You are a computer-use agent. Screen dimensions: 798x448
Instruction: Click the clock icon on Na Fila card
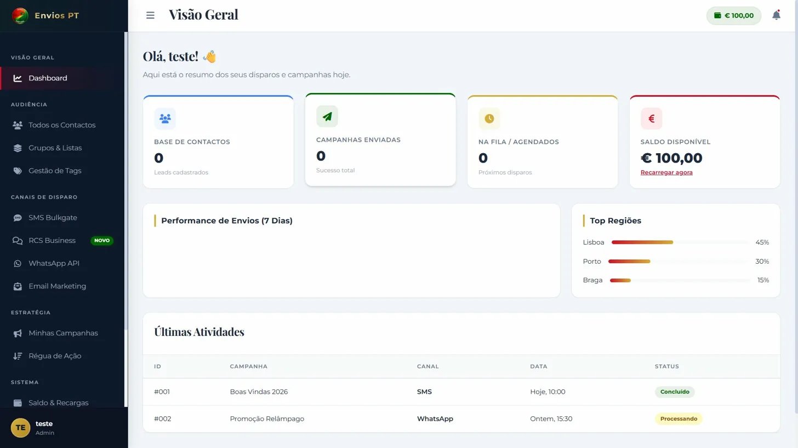489,118
